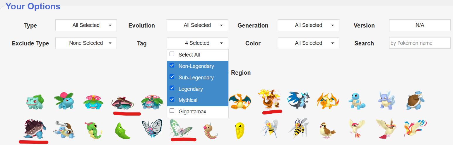The image size is (453, 145).
Task: Click the Tag filter label
Action: [142, 43]
